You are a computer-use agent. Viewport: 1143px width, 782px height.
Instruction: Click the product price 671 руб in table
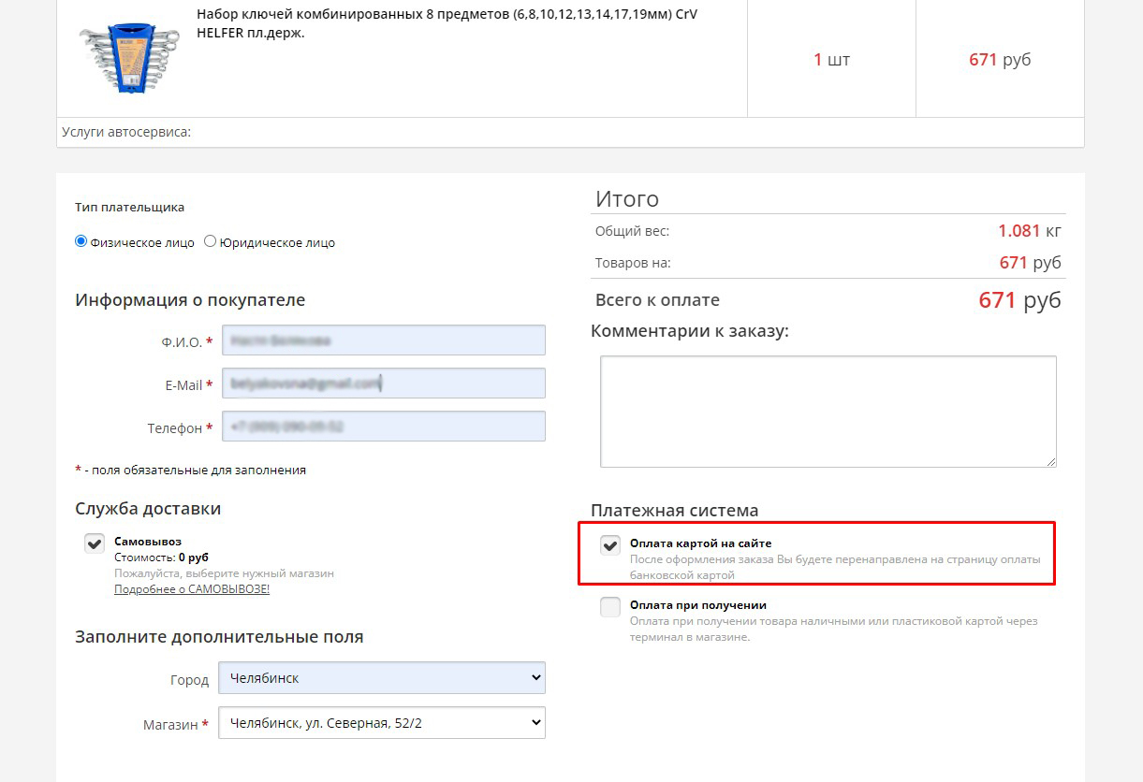1000,59
